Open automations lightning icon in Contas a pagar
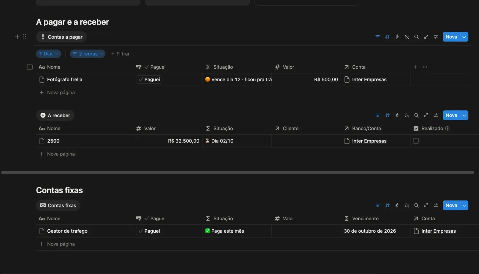This screenshot has width=479, height=274. (397, 37)
